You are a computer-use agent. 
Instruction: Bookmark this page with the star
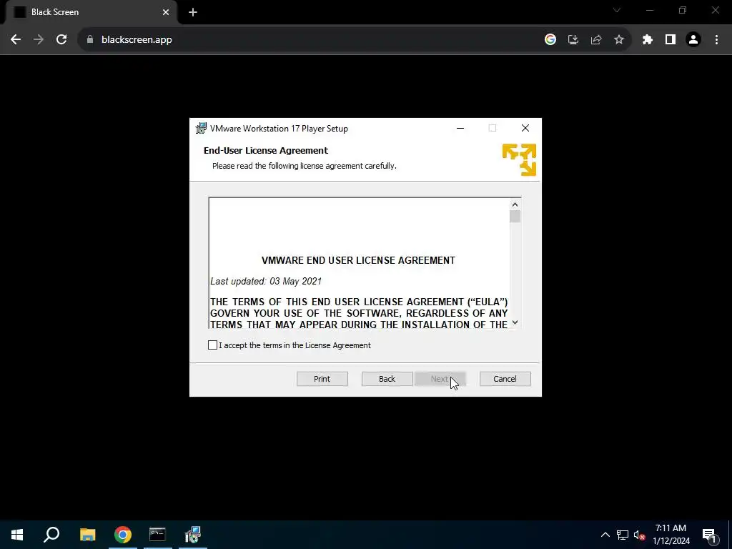pyautogui.click(x=619, y=40)
